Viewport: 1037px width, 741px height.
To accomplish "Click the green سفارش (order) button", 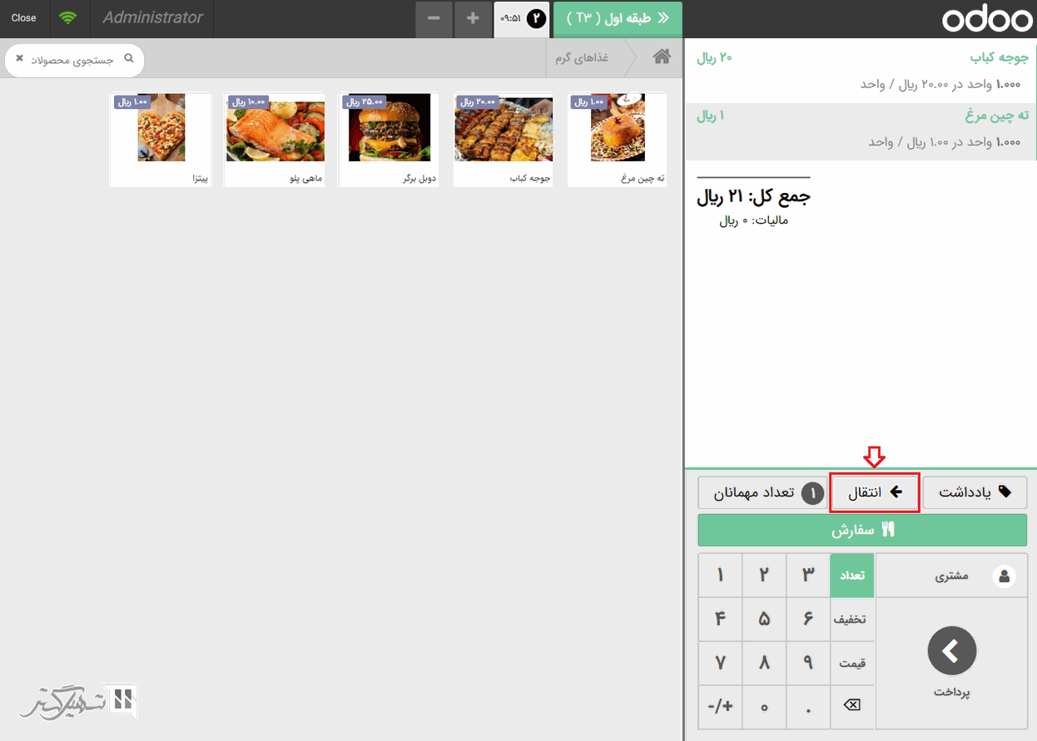I will (862, 530).
